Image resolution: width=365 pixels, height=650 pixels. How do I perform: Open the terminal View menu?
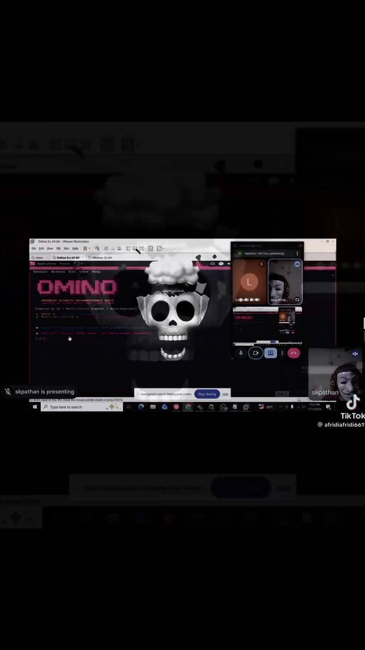click(x=84, y=272)
